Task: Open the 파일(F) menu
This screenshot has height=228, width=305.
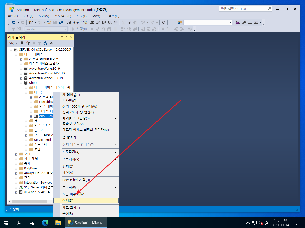Action: [x=13, y=16]
